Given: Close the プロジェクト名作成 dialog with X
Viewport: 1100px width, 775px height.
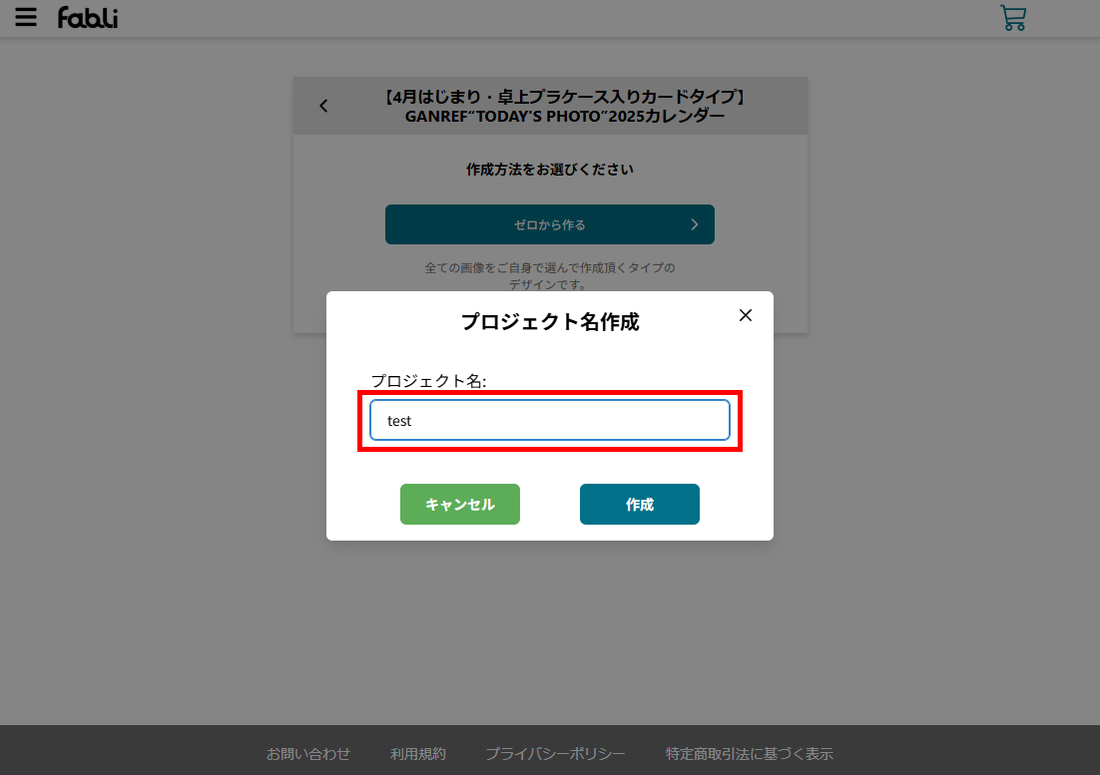Looking at the screenshot, I should pyautogui.click(x=745, y=315).
